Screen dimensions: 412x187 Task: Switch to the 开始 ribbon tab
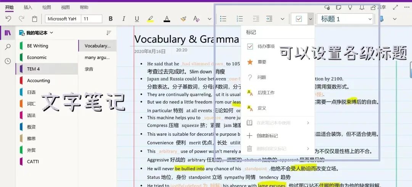pos(9,7)
